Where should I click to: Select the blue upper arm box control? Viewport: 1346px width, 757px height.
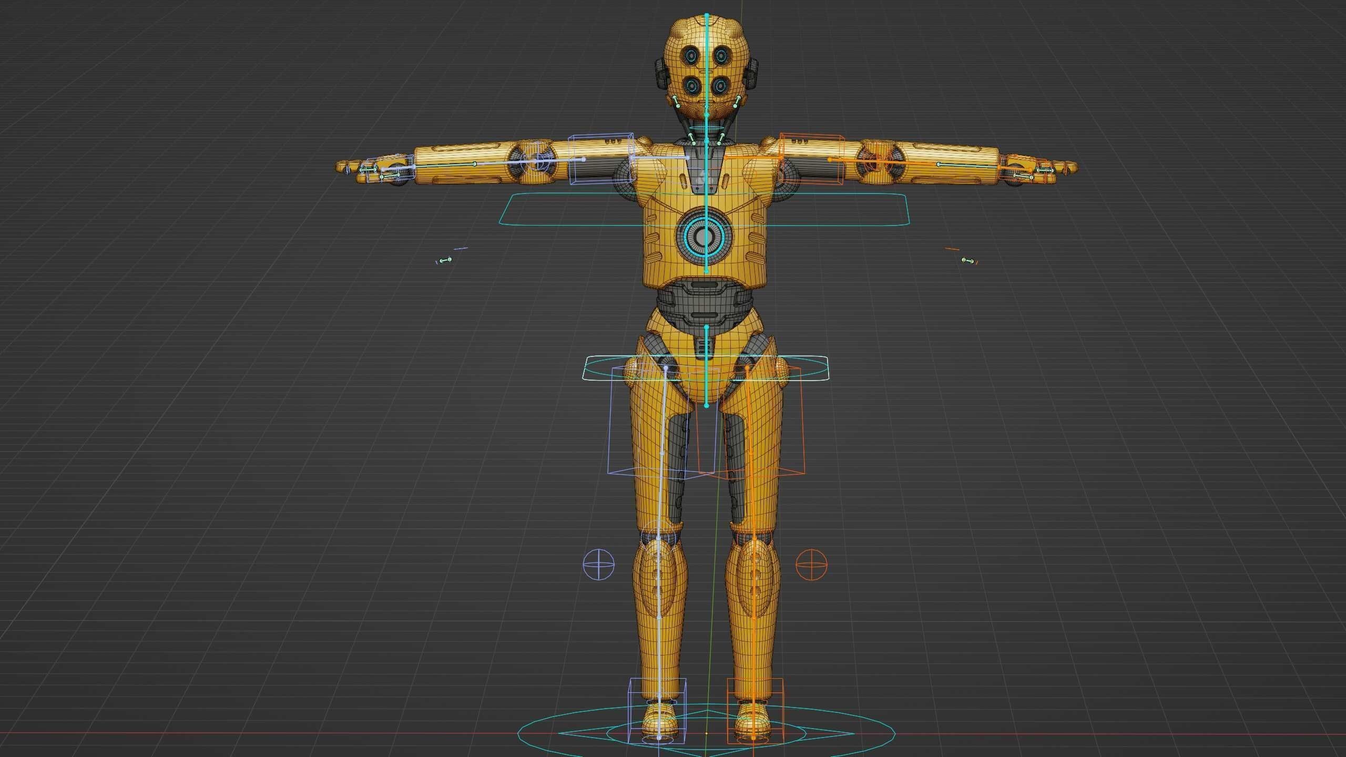(x=600, y=158)
